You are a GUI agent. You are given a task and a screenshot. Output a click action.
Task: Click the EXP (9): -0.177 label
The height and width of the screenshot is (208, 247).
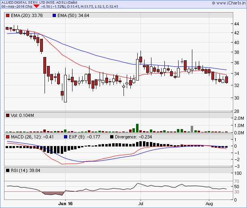(85, 137)
